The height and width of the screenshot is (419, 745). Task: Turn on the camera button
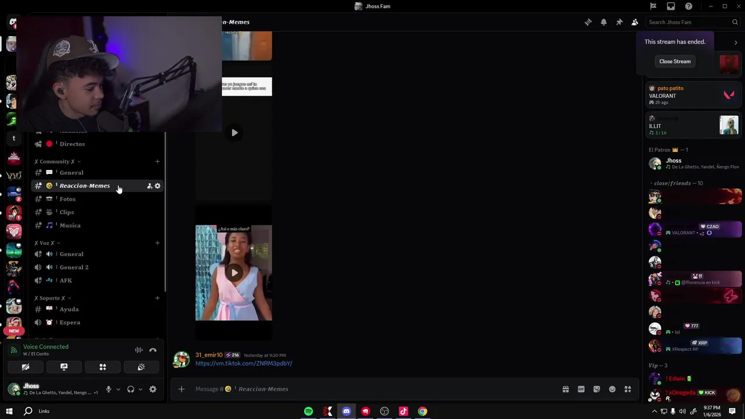26,367
